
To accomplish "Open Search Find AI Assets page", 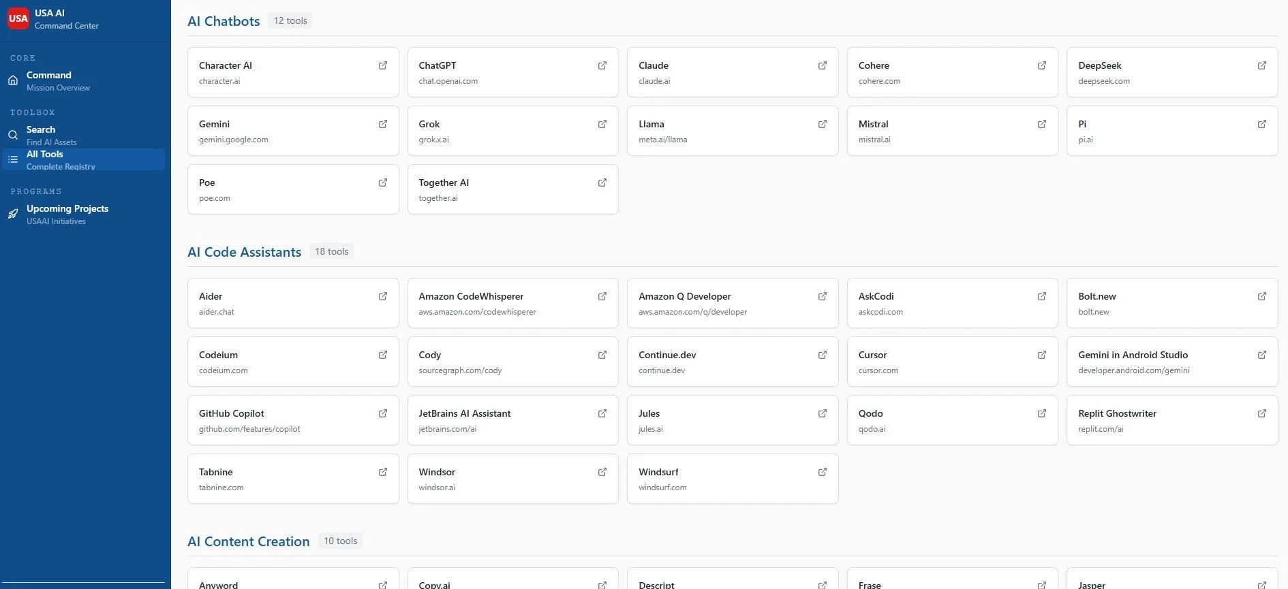I will click(82, 135).
